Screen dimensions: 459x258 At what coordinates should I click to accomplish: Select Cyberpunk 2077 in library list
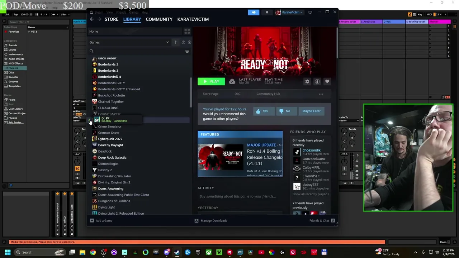coord(110,139)
